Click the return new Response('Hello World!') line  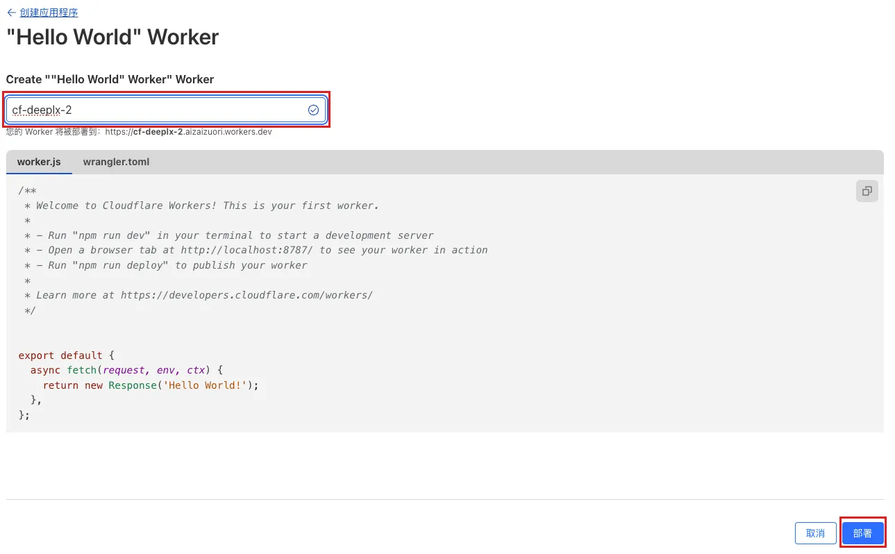[x=151, y=385]
